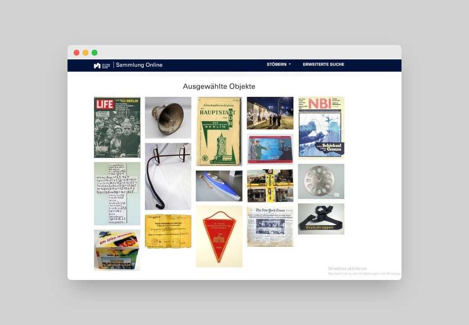Select the red pennant thumbnail
This screenshot has width=469, height=325.
219,236
